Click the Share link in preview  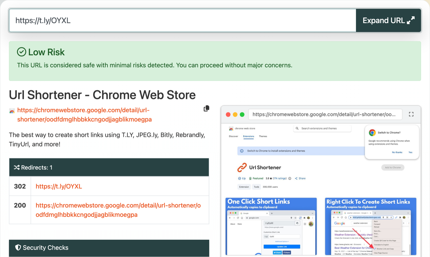pos(300,178)
